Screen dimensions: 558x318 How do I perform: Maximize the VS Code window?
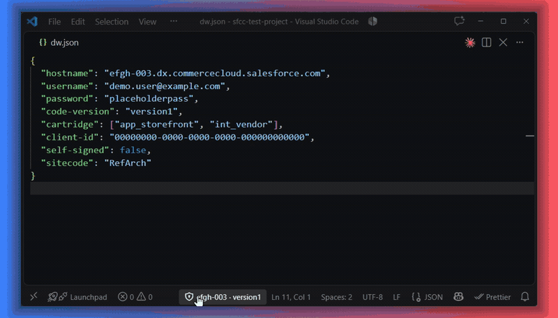click(503, 22)
